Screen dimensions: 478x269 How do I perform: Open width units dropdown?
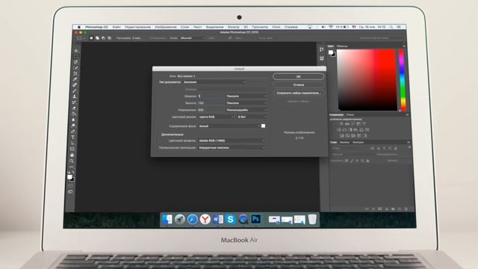point(246,96)
